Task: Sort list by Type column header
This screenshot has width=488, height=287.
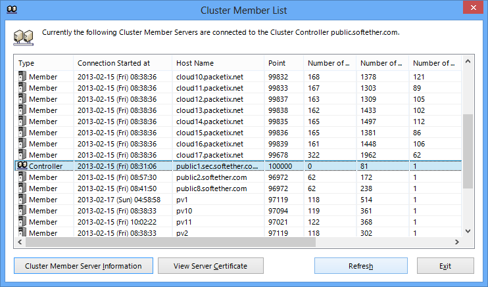Action: point(43,63)
